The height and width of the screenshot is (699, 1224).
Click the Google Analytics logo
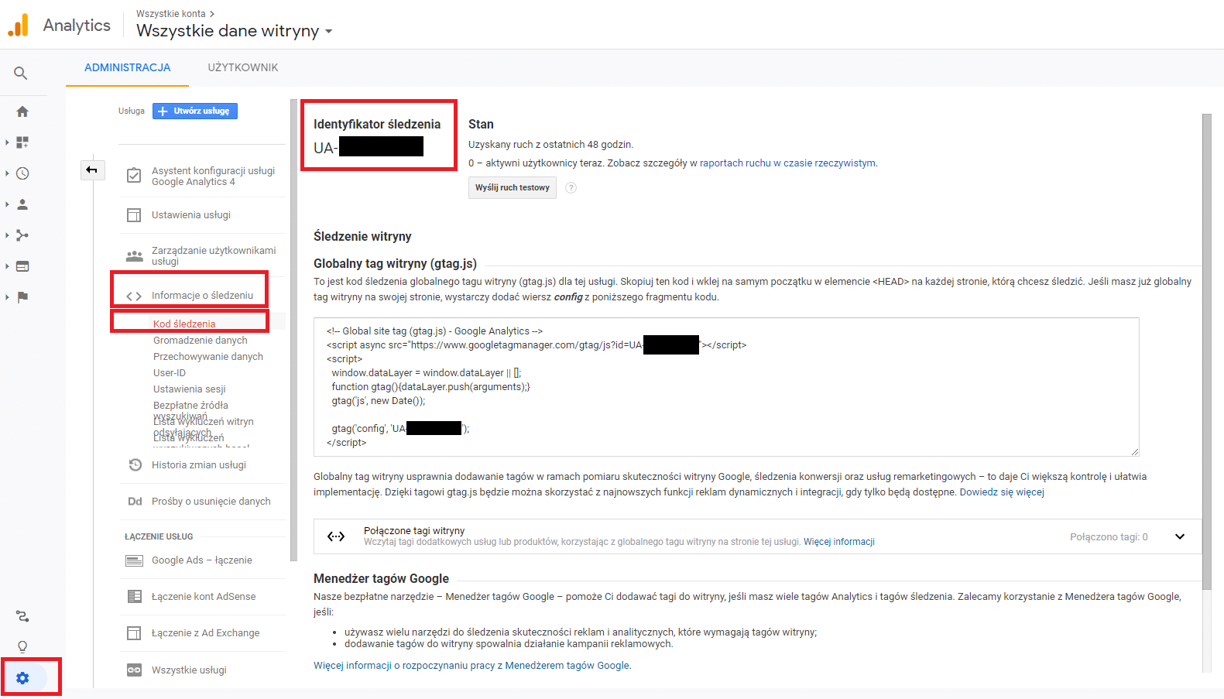pos(19,25)
